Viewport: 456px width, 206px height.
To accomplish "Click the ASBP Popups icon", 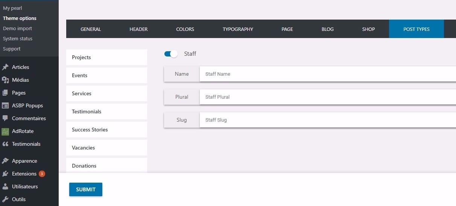I will point(5,105).
